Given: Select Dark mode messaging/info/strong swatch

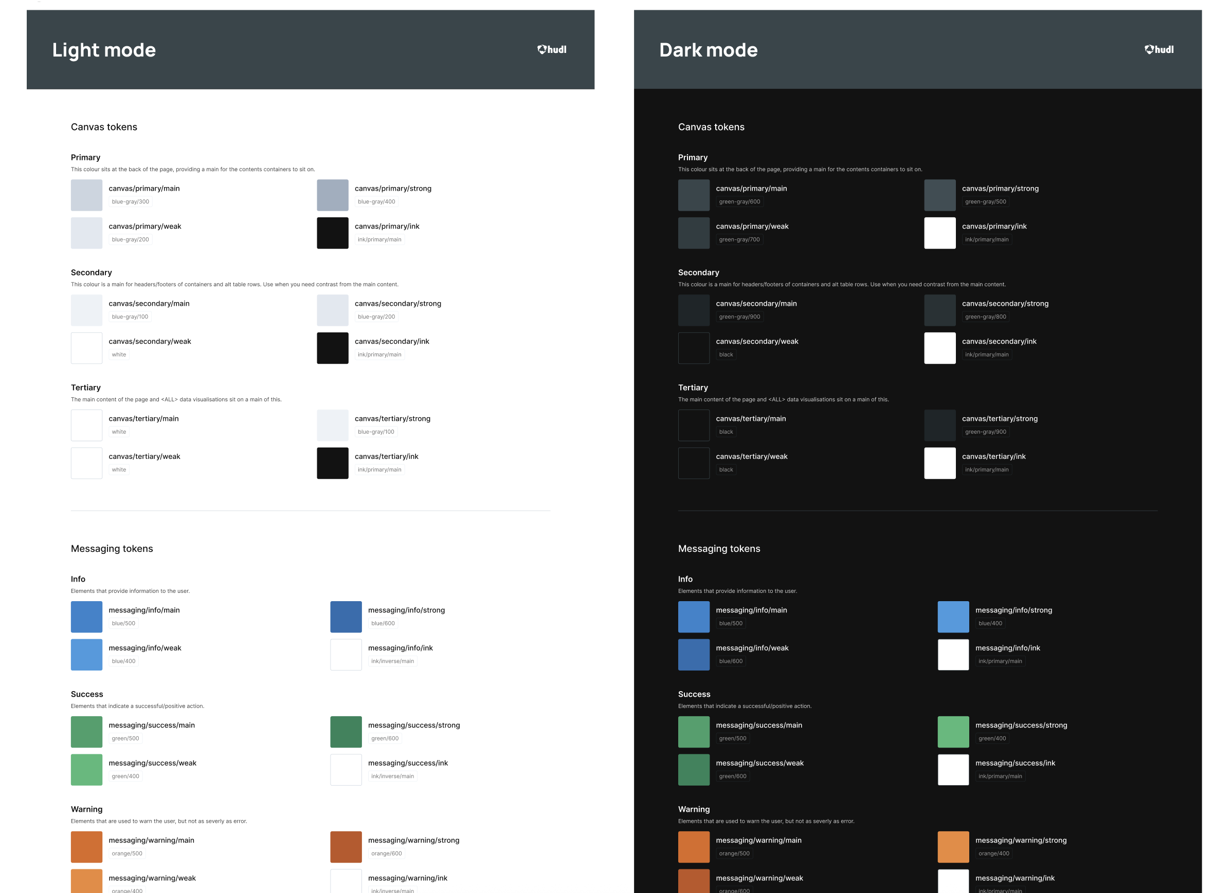Looking at the screenshot, I should (x=953, y=617).
